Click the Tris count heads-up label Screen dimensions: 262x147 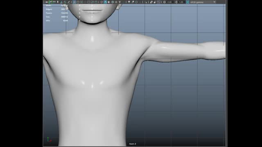(x=47, y=17)
